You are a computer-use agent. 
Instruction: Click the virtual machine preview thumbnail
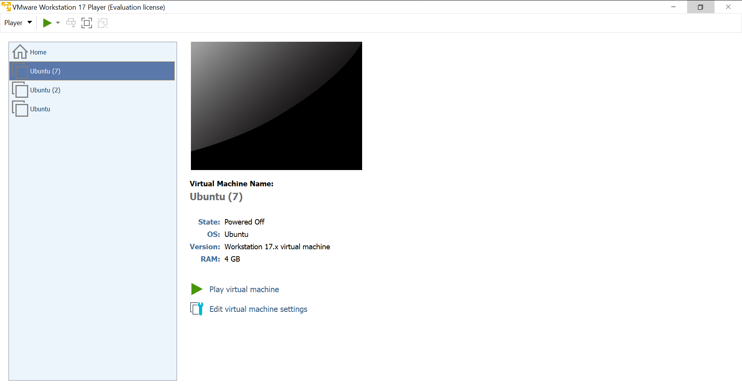(x=276, y=106)
